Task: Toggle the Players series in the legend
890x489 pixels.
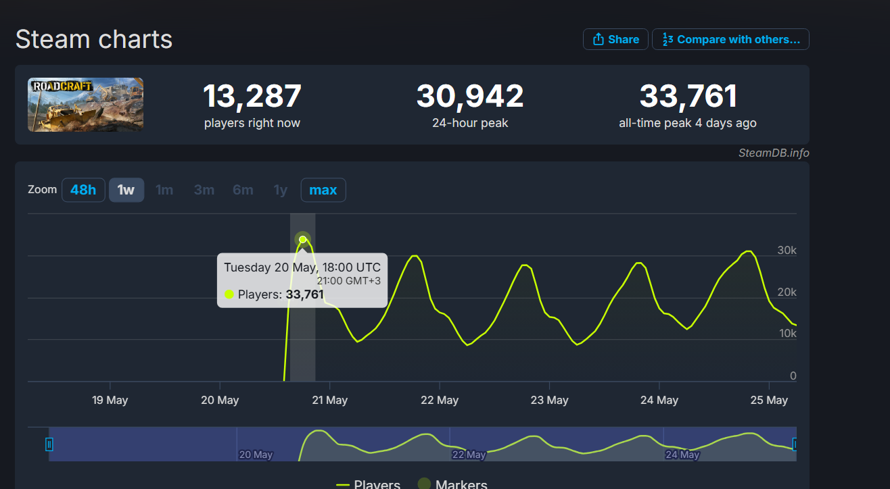Action: pyautogui.click(x=368, y=484)
